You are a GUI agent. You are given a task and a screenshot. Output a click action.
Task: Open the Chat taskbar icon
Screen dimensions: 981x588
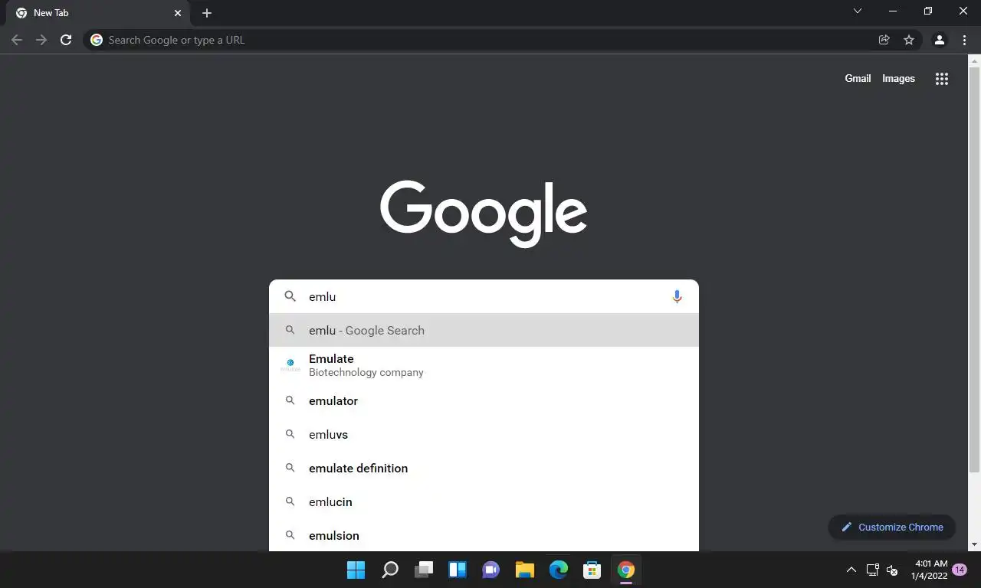491,570
